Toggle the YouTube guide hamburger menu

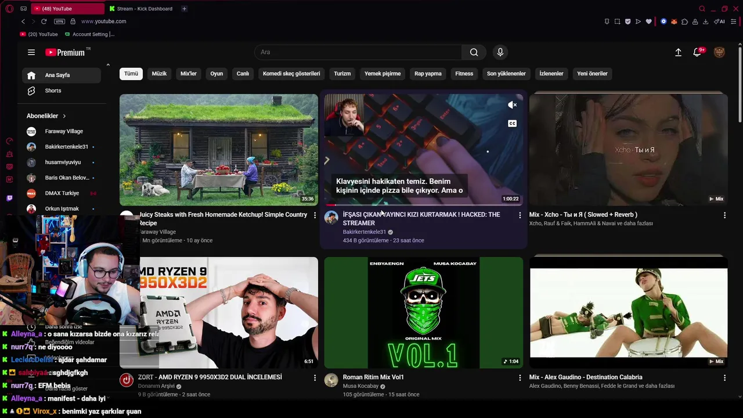31,52
